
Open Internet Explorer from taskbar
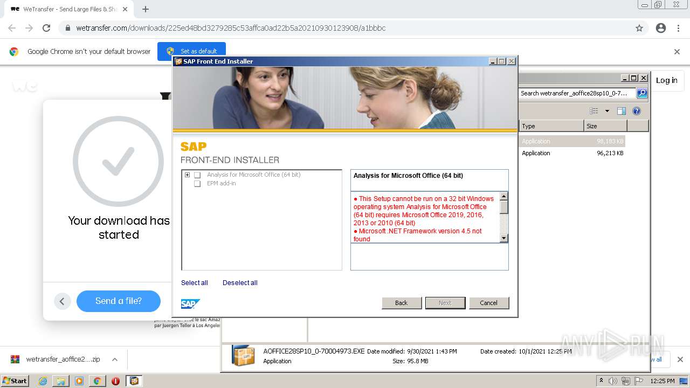(43, 381)
